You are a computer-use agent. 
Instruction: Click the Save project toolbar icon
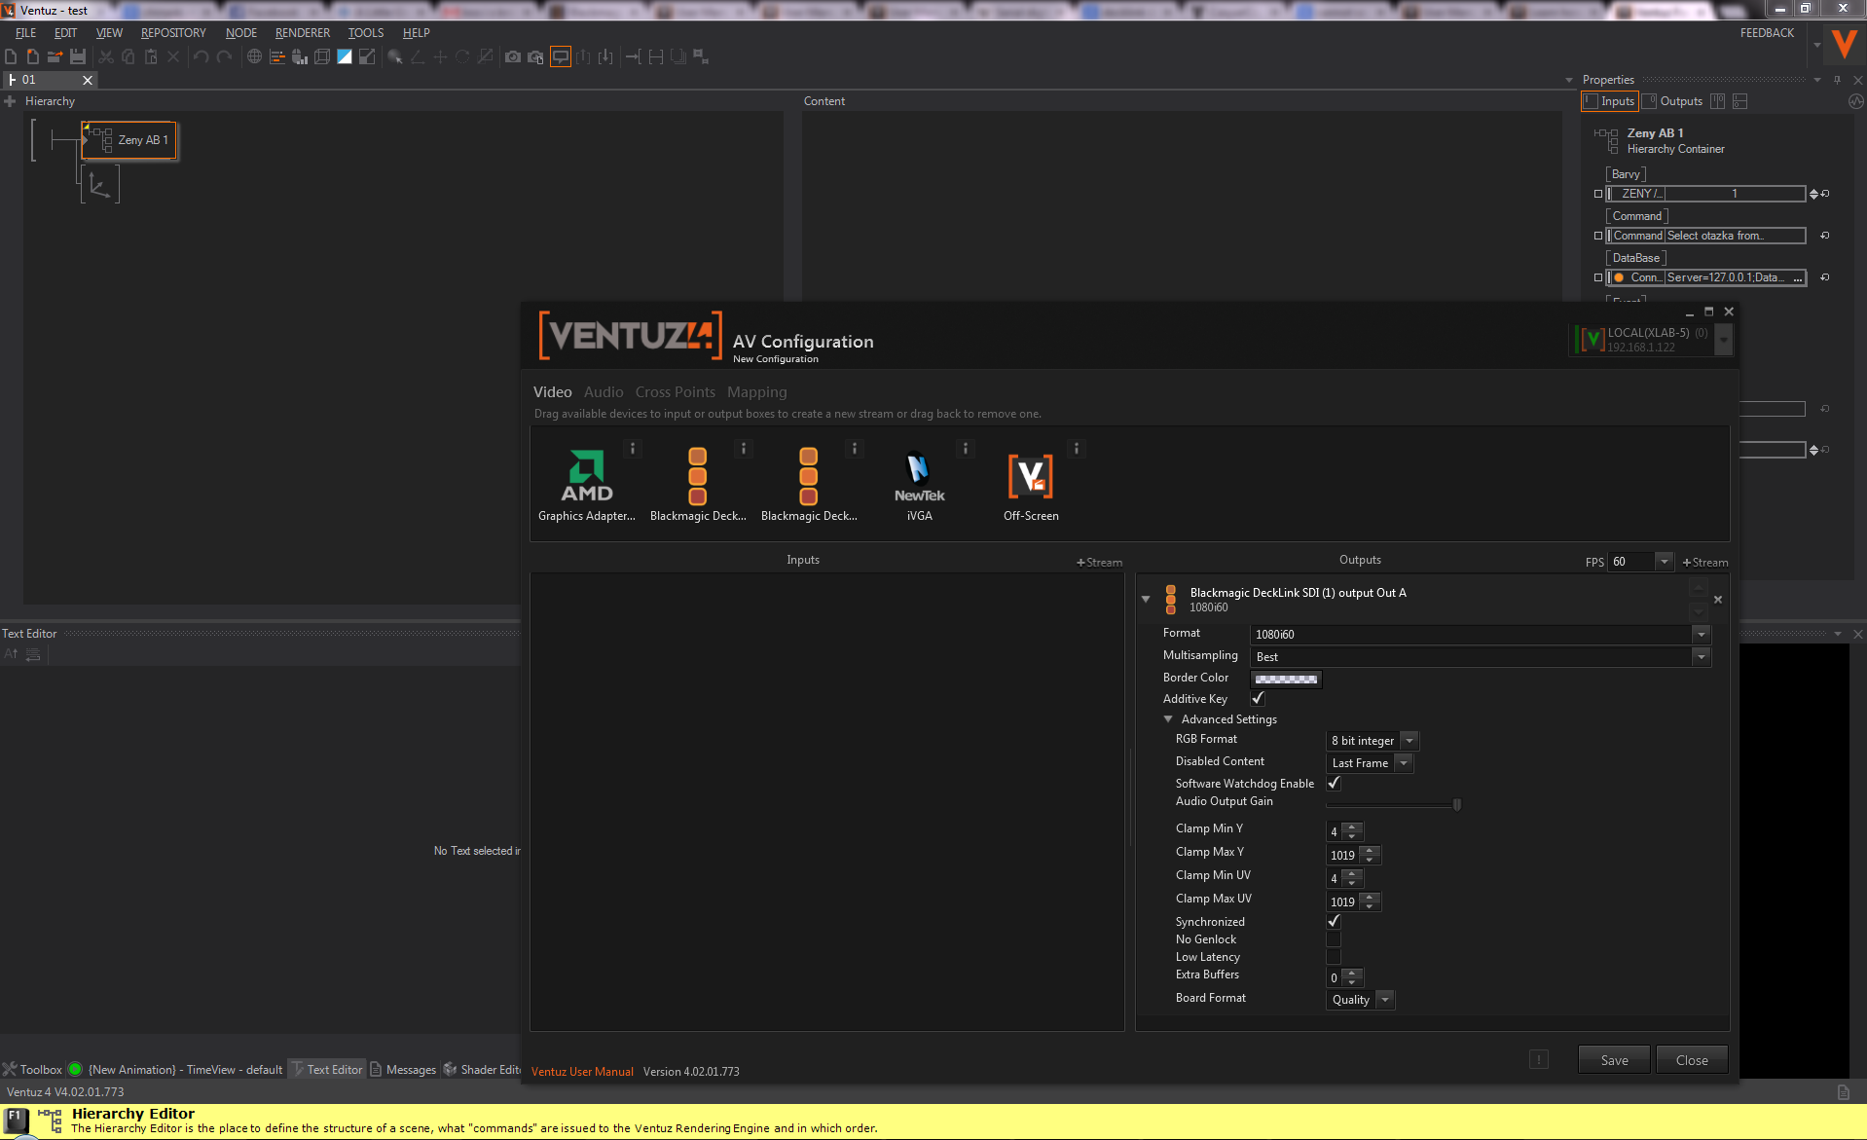[x=78, y=57]
